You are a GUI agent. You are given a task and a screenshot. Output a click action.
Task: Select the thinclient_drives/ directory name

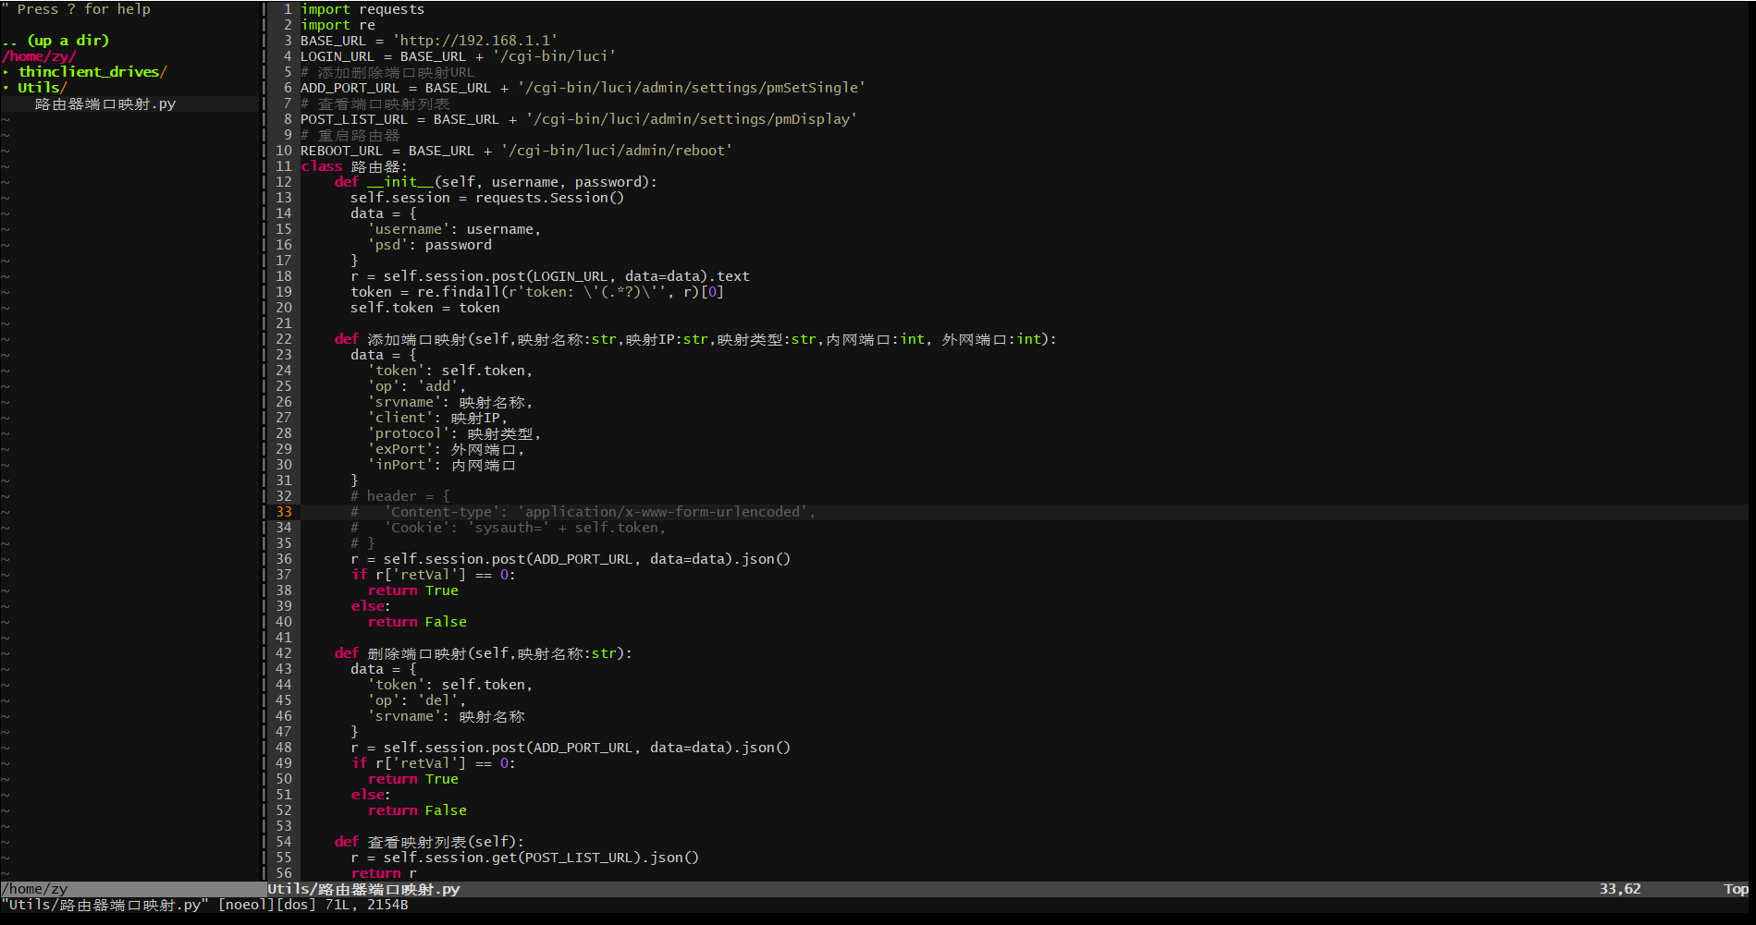(x=92, y=72)
